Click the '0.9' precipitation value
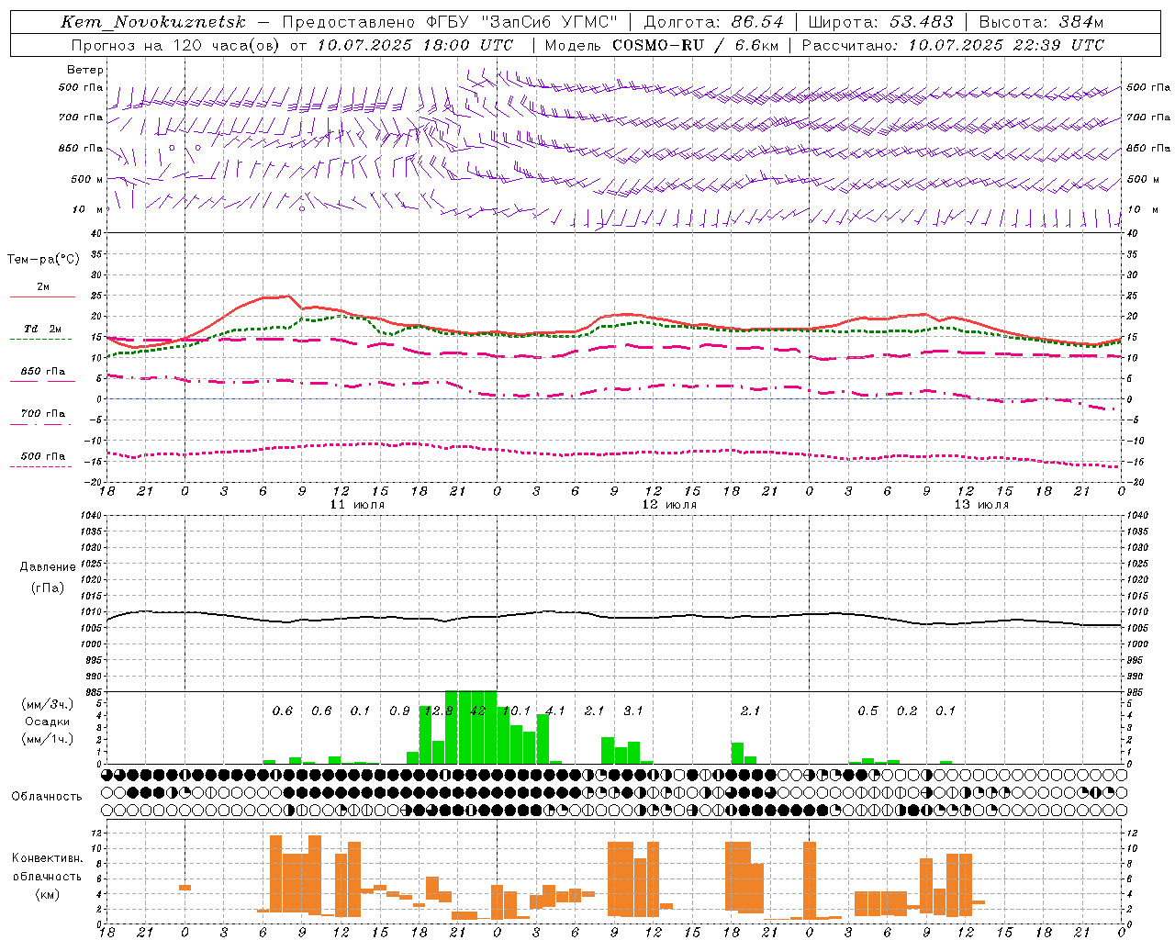The height and width of the screenshot is (940, 1175). [399, 711]
